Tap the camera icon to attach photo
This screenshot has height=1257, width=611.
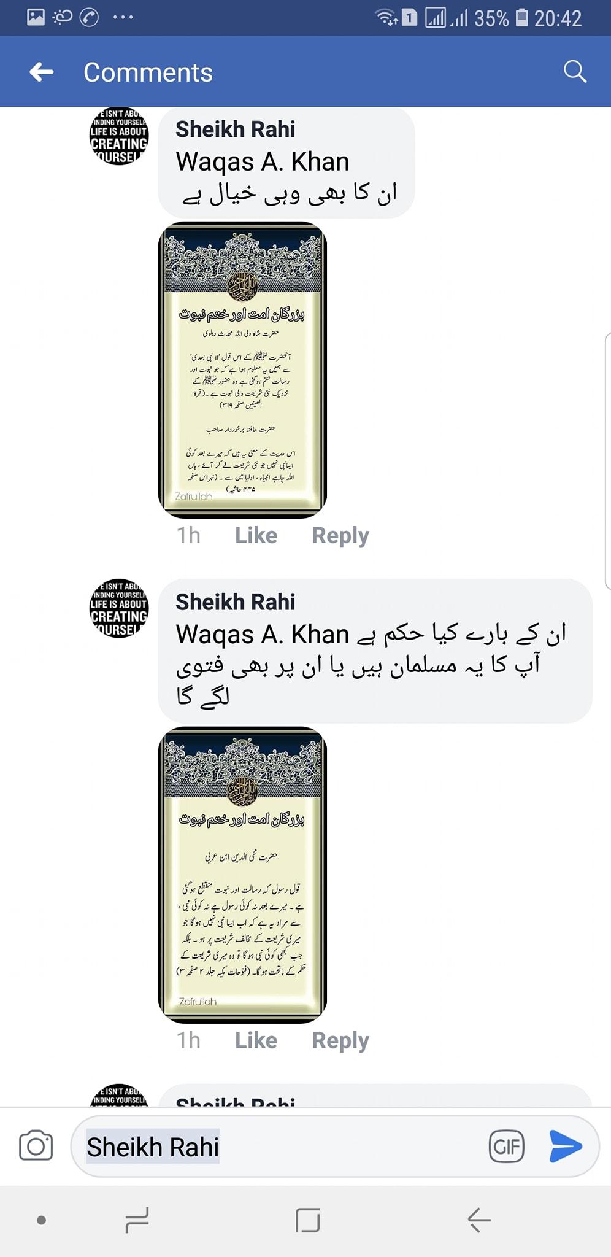[36, 1145]
